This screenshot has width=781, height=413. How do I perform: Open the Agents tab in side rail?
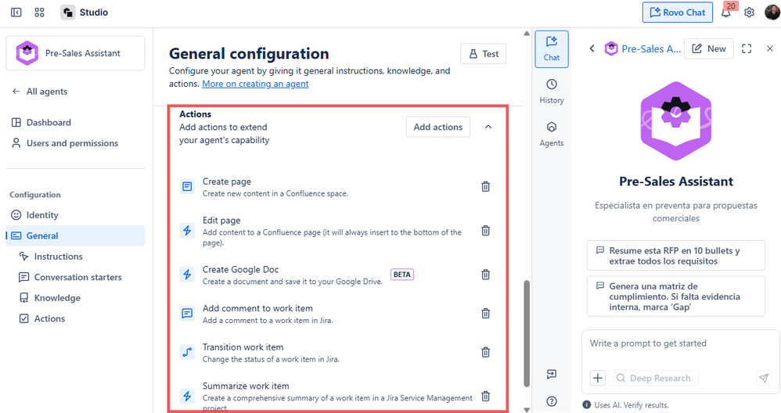pyautogui.click(x=552, y=135)
